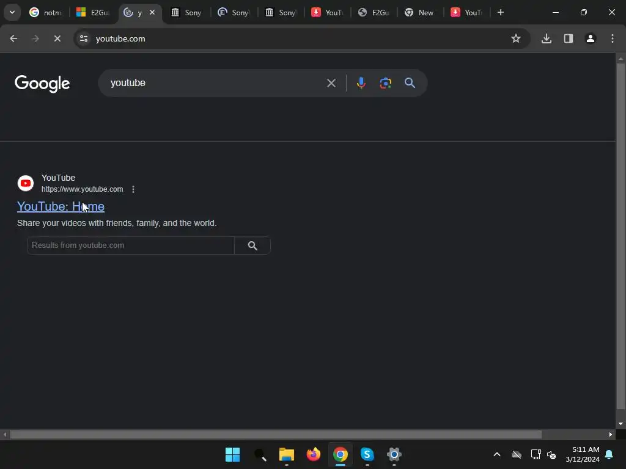The image size is (626, 469).
Task: Click the https://www.youtube.com URL text
Action: point(83,189)
